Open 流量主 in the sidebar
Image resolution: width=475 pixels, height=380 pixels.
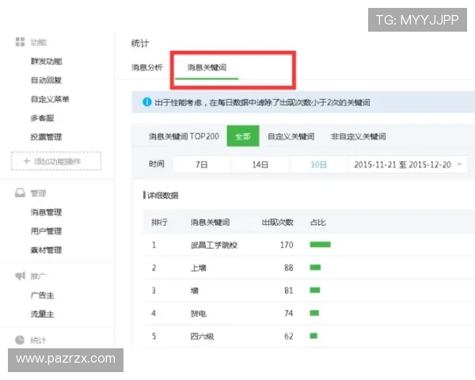coord(43,314)
